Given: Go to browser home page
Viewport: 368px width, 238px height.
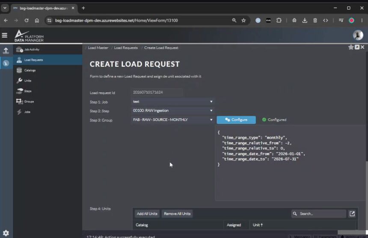Looking at the screenshot, I should [x=37, y=21].
